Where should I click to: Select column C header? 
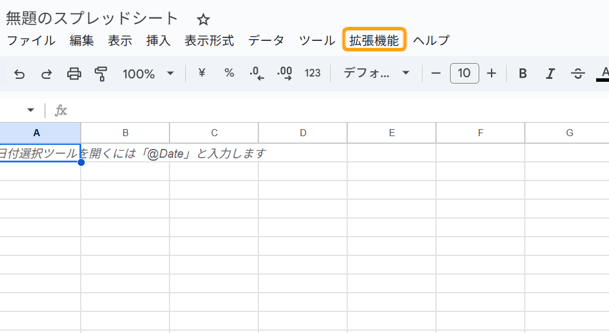click(214, 133)
